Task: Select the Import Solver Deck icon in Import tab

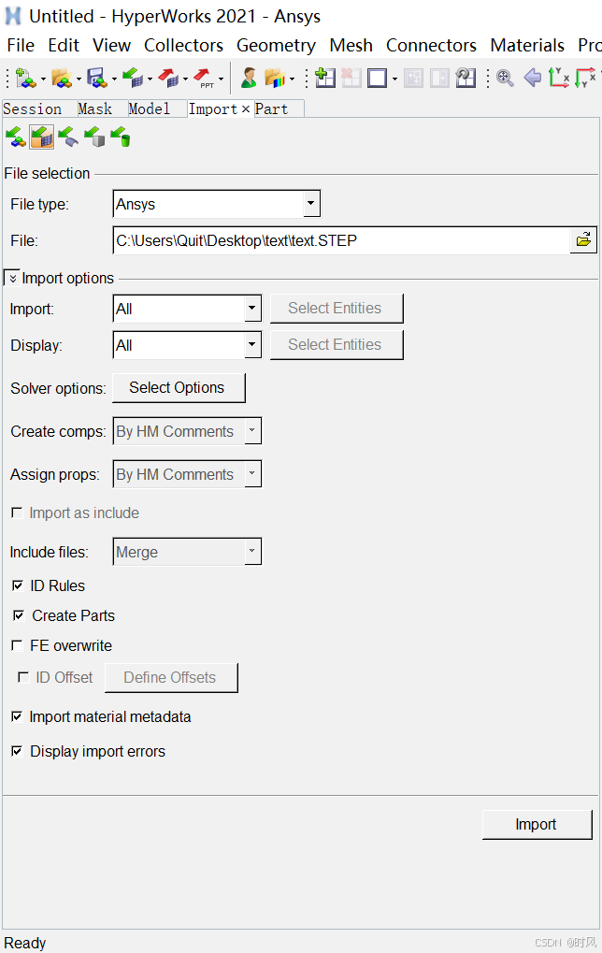Action: coord(42,137)
